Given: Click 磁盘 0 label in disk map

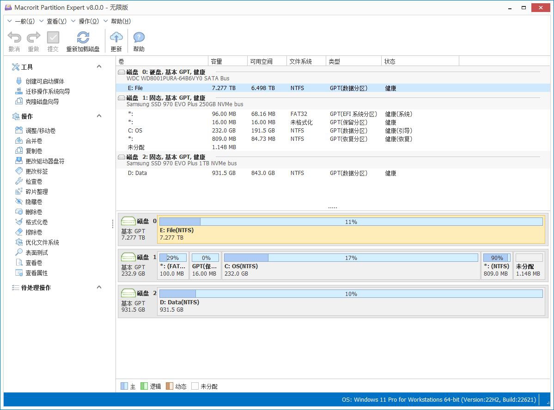Looking at the screenshot, I should [x=146, y=221].
